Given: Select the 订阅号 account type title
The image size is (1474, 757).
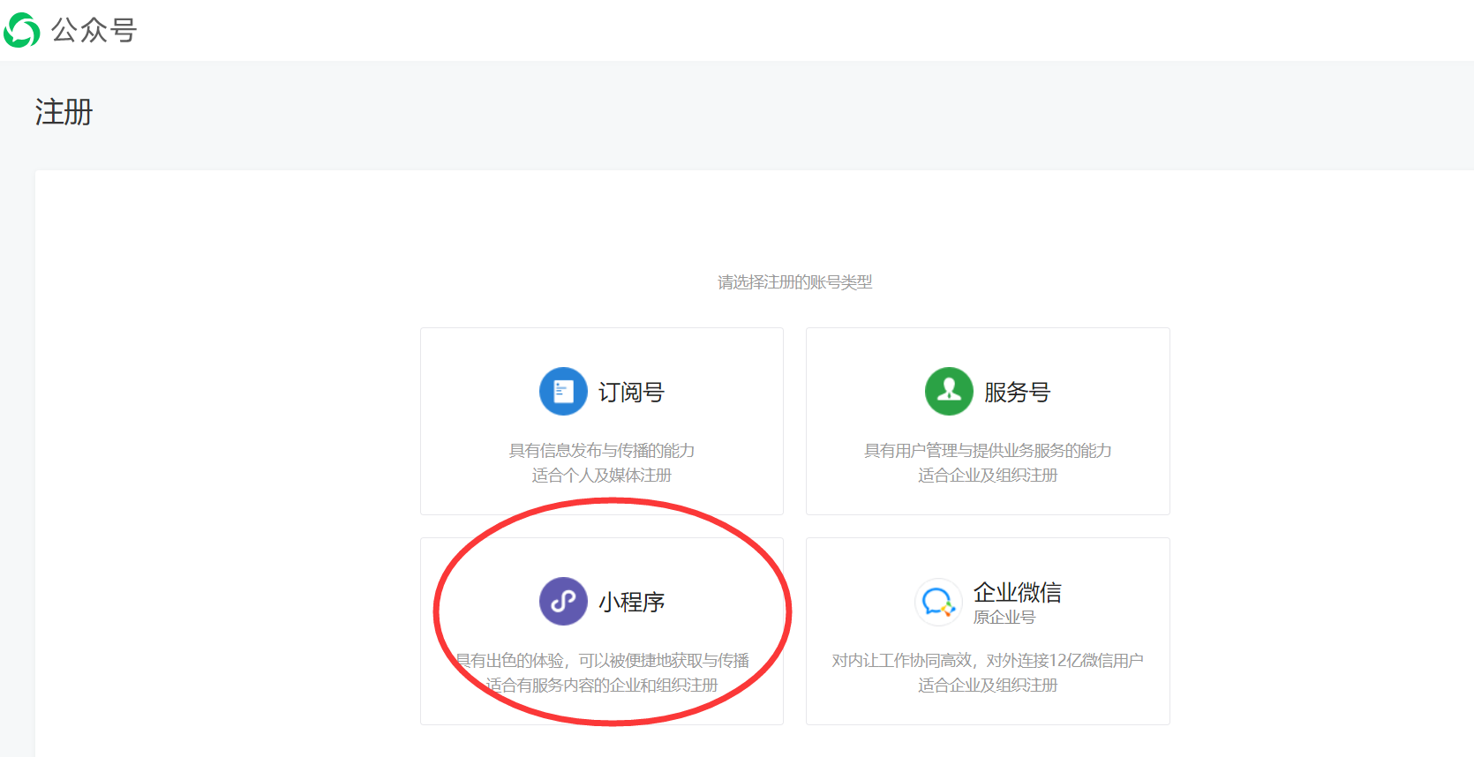Looking at the screenshot, I should click(631, 392).
